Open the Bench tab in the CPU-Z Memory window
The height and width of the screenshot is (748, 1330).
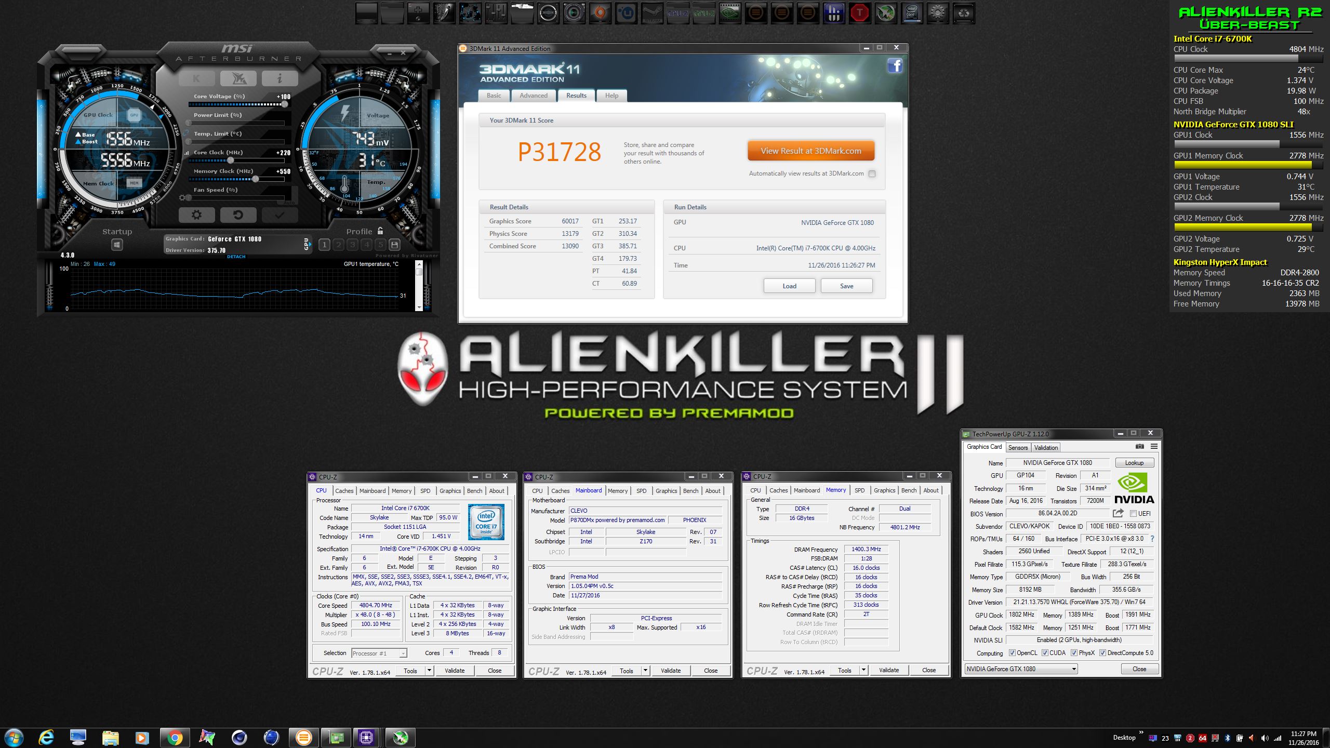909,490
